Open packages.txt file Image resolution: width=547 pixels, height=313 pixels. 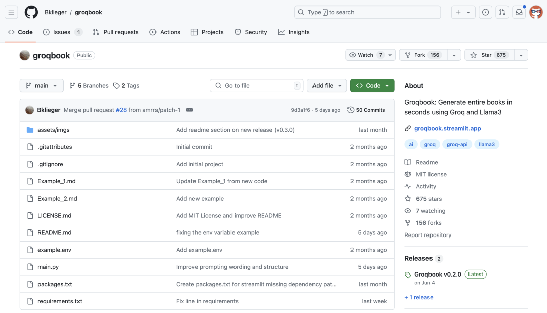coord(55,285)
